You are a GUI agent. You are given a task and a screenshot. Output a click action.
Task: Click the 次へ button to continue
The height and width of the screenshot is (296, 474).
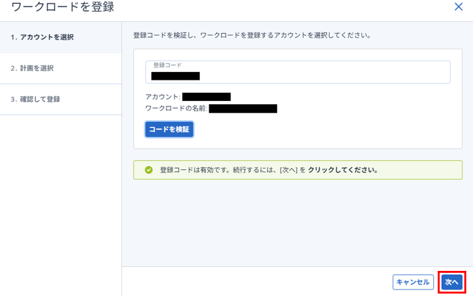tap(451, 282)
